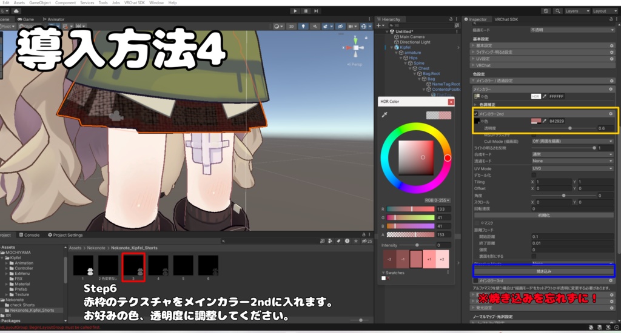Click the scene orientation gizmo

[355, 47]
